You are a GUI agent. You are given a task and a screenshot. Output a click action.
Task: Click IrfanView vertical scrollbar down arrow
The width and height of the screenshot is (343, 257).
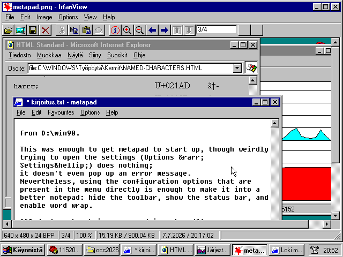(x=335, y=216)
